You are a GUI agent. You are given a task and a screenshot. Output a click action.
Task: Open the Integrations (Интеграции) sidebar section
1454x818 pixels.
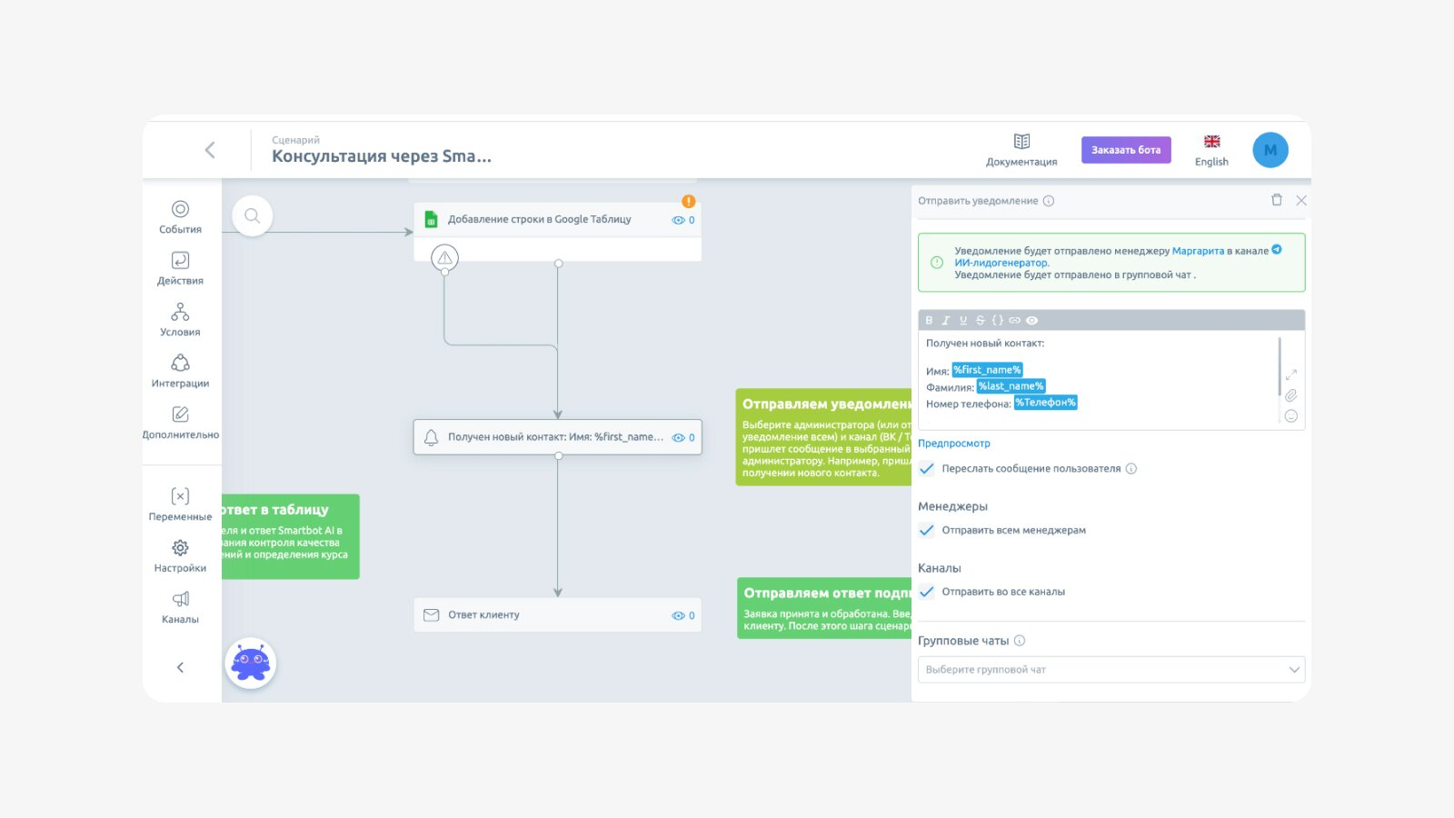coord(180,371)
